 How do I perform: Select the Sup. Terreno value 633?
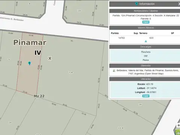[x=151, y=38]
